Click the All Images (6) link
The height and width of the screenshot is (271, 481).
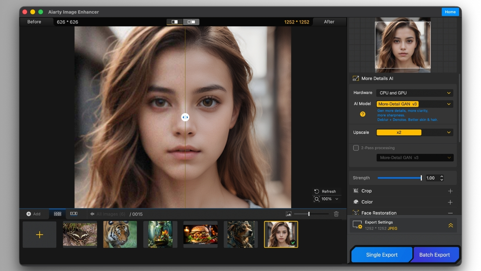click(111, 214)
